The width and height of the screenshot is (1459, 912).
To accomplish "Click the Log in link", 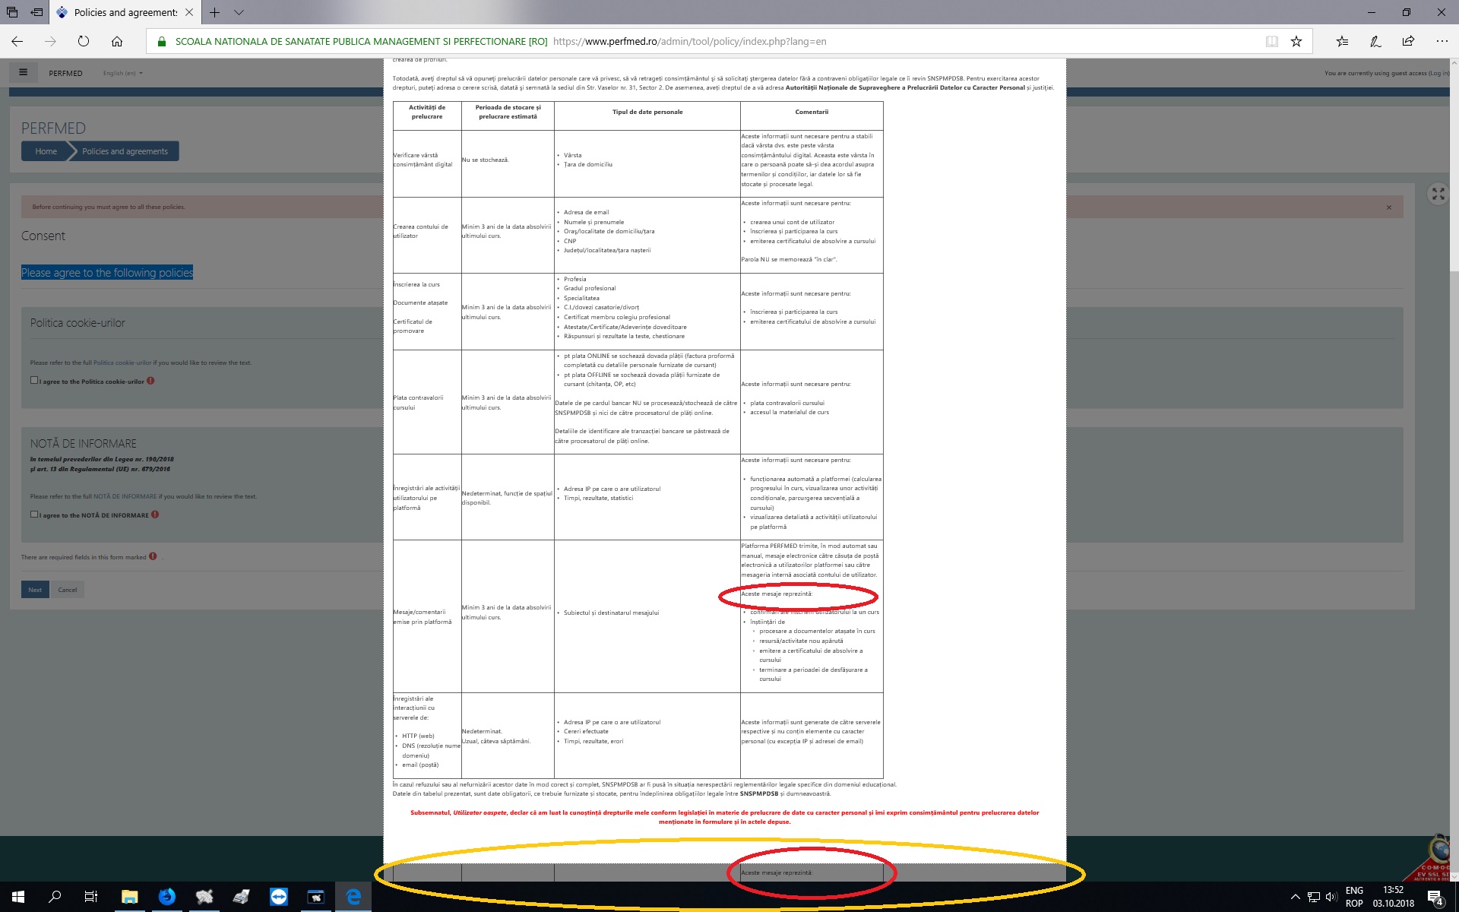I will 1438,73.
